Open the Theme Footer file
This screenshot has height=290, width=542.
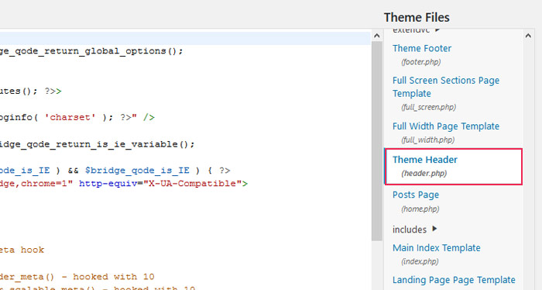422,48
